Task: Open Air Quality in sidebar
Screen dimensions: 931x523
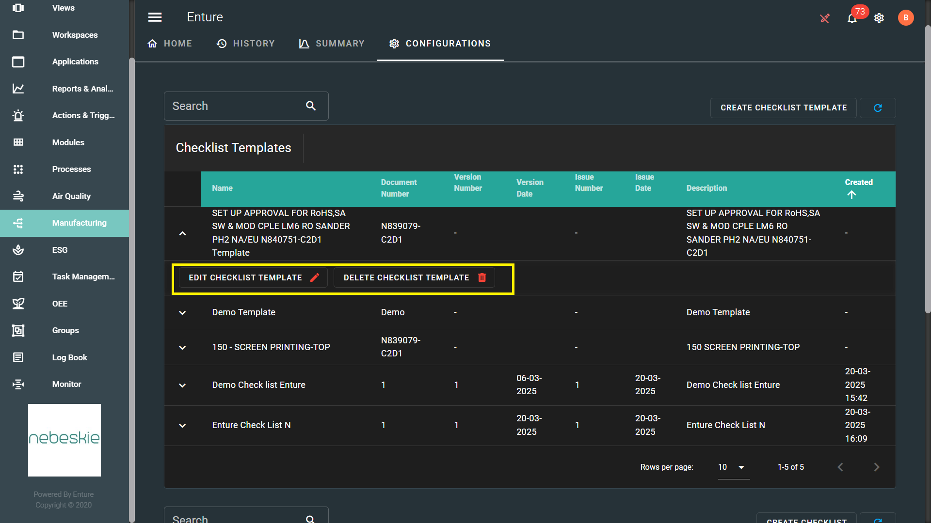Action: (x=71, y=196)
